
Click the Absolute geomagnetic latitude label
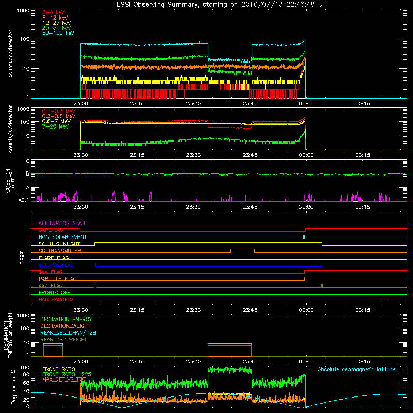[x=357, y=369]
